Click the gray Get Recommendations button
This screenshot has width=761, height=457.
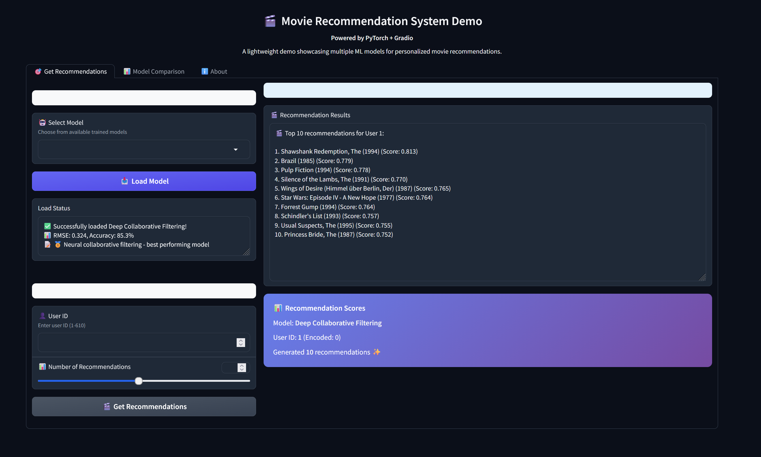(144, 407)
